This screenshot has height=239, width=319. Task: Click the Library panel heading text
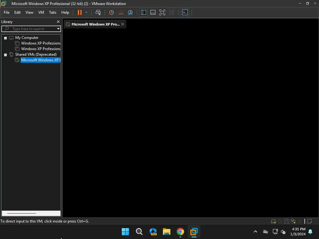[x=7, y=22]
